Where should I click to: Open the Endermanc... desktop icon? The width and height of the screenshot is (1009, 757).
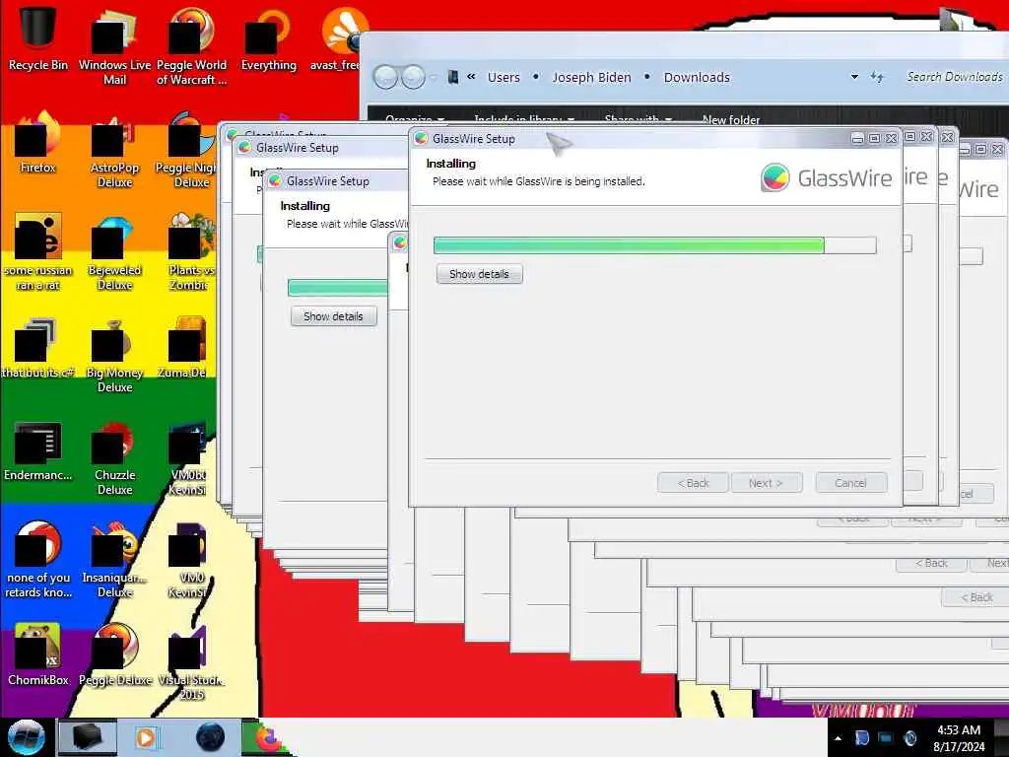click(37, 450)
